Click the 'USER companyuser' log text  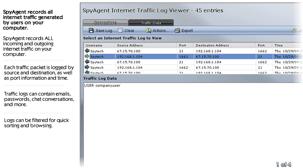(102, 86)
